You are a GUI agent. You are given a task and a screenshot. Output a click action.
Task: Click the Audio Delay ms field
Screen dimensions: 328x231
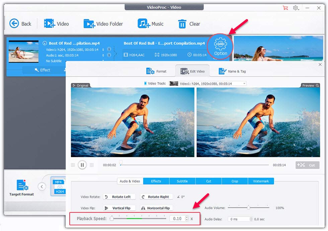[x=239, y=219]
